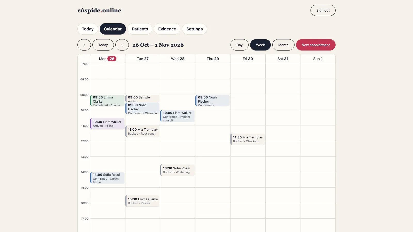Go to the next week arrow
This screenshot has width=413, height=232.
point(122,45)
